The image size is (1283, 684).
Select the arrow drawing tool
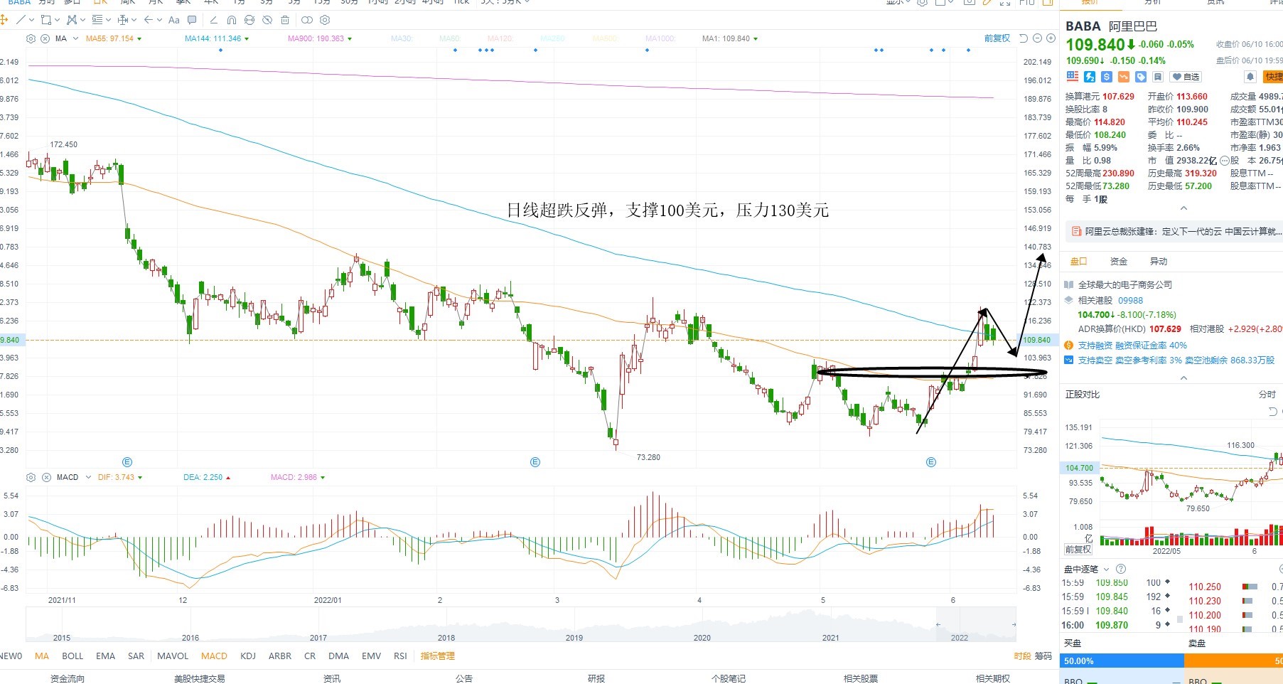click(149, 20)
